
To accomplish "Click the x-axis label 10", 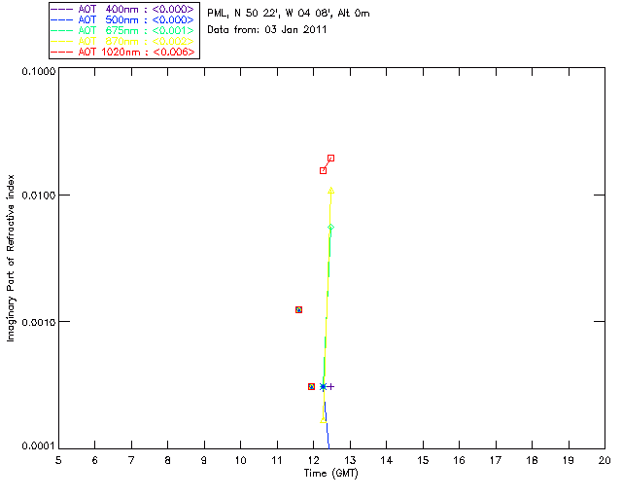I will click(x=240, y=460).
